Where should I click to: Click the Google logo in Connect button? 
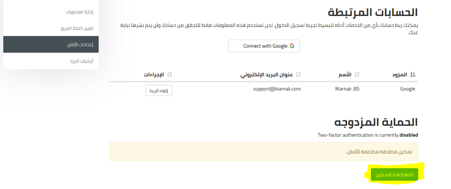(x=292, y=46)
